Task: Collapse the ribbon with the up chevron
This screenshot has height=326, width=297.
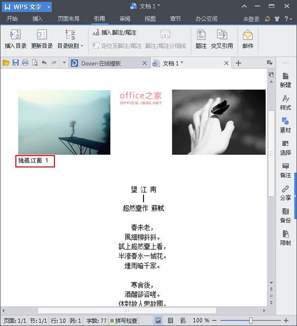Action: coord(244,6)
